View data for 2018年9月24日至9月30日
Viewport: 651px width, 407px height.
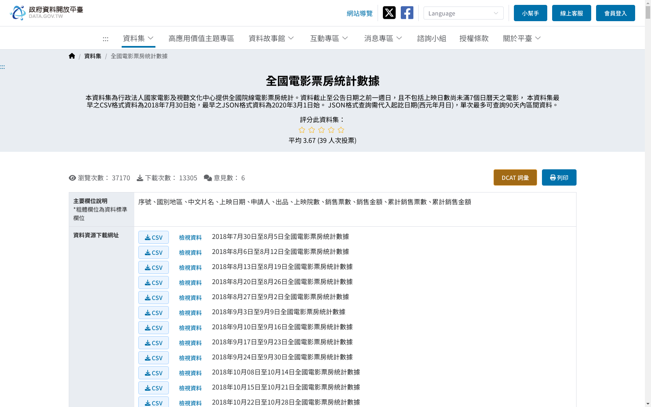[x=190, y=358]
